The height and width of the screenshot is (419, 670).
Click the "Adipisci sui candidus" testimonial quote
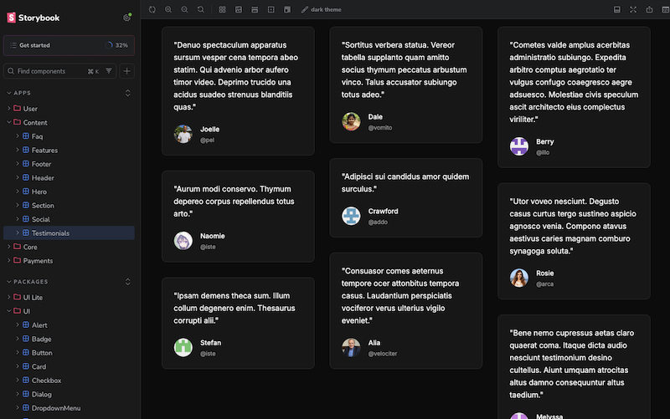(x=405, y=182)
